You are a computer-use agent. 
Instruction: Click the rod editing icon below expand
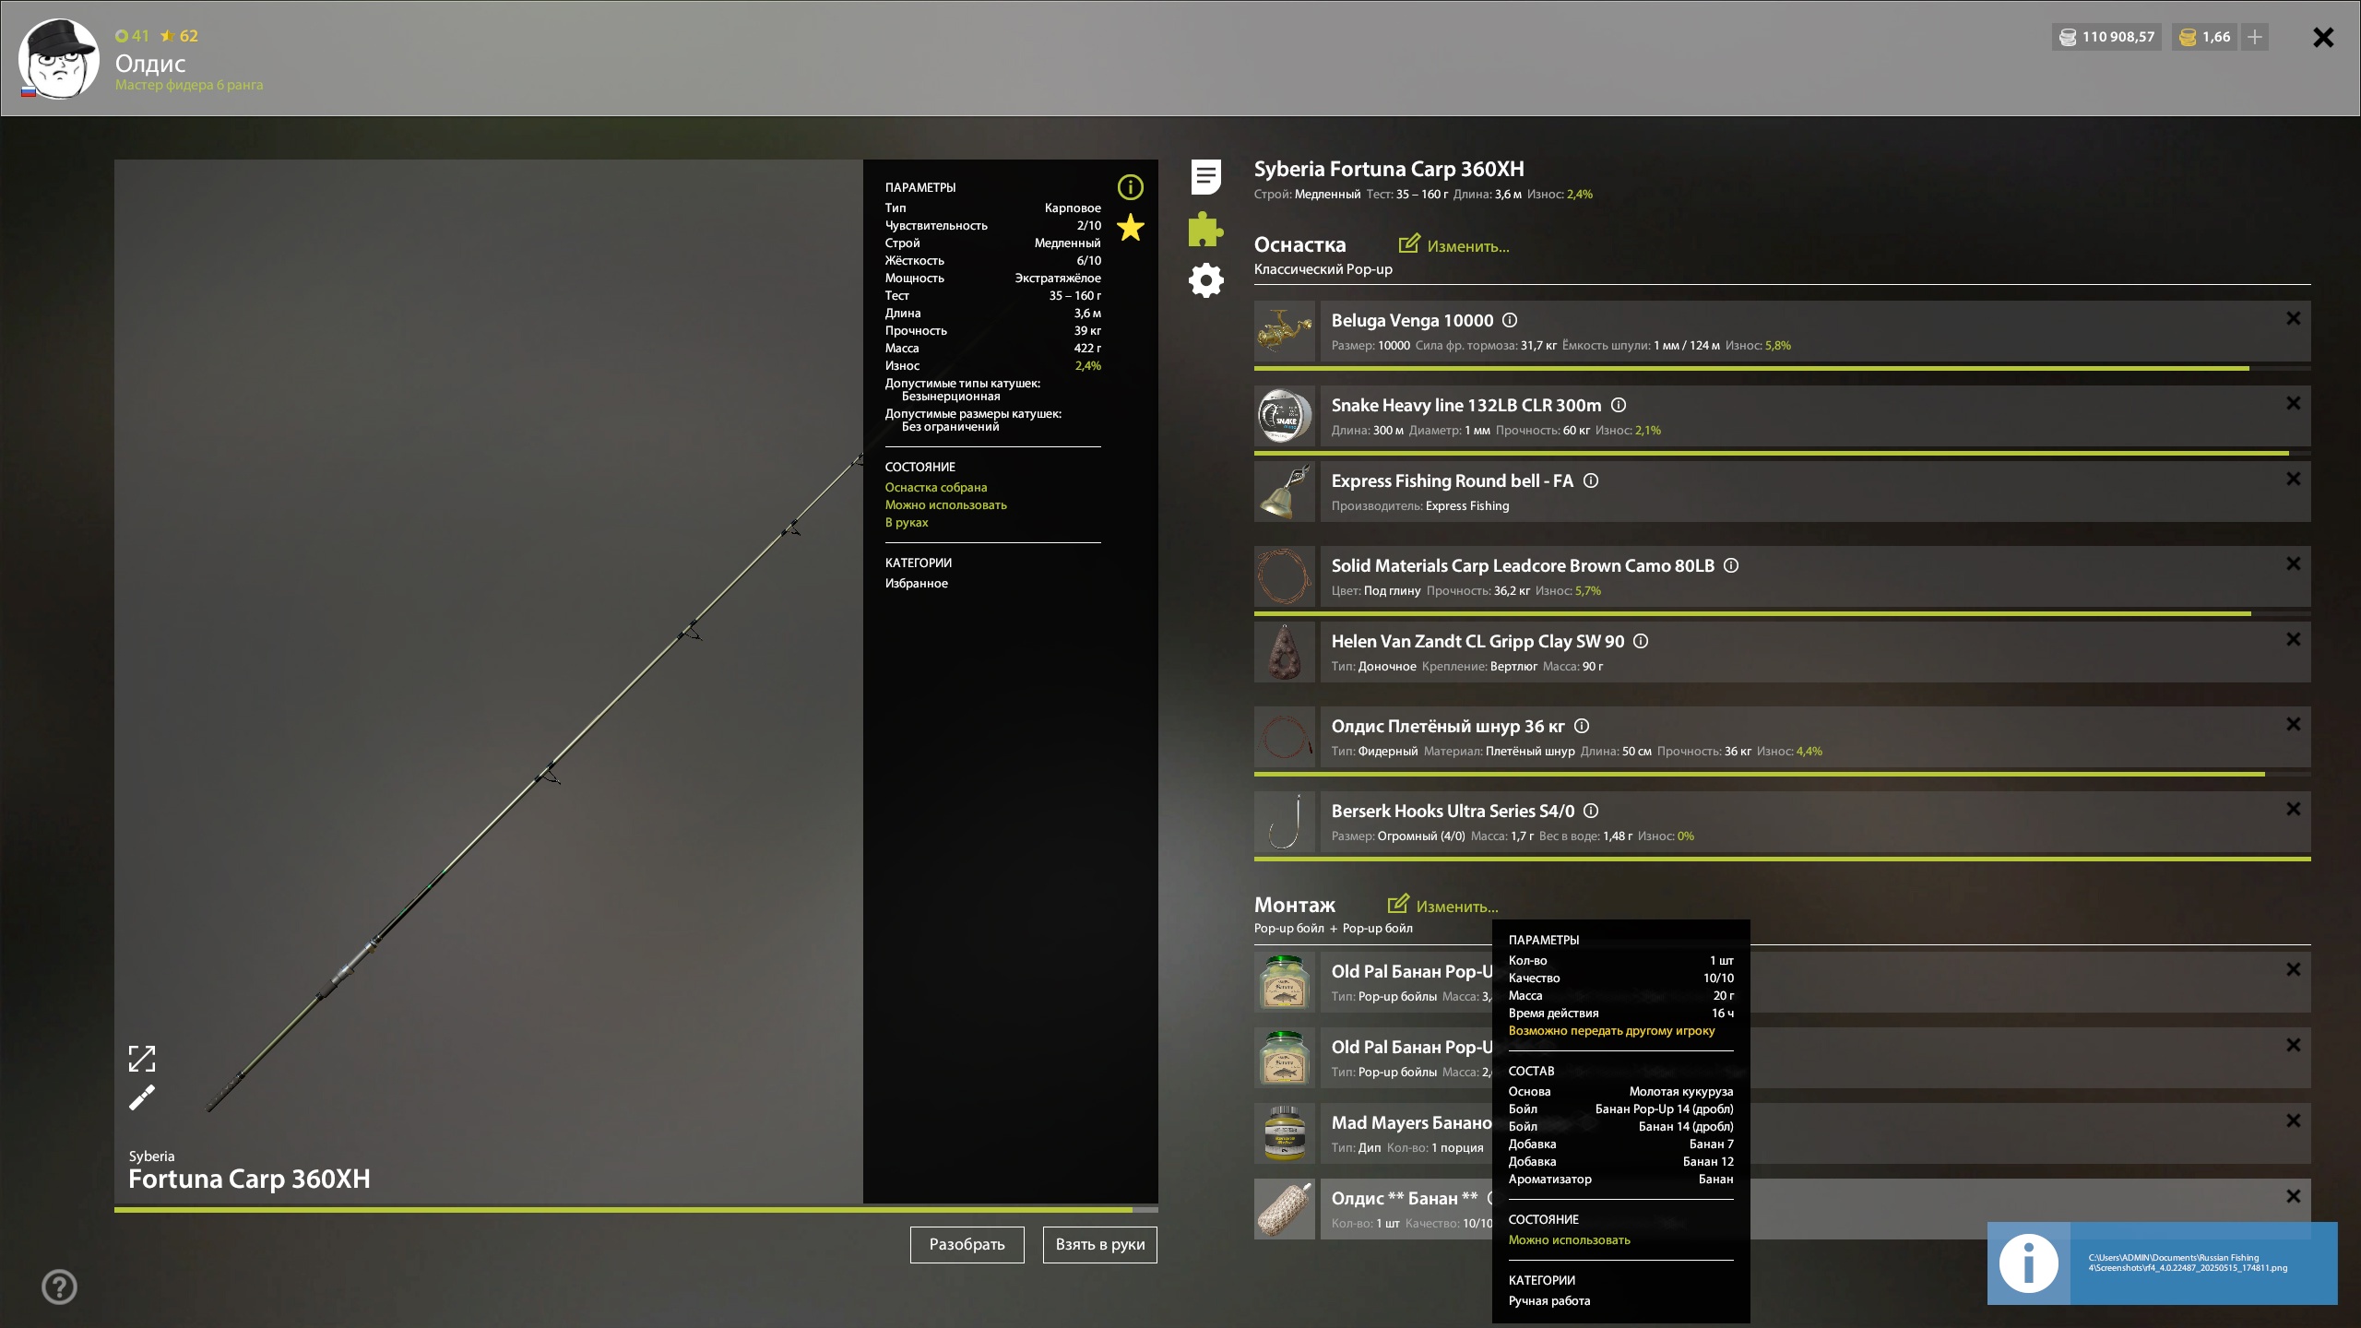tap(141, 1098)
